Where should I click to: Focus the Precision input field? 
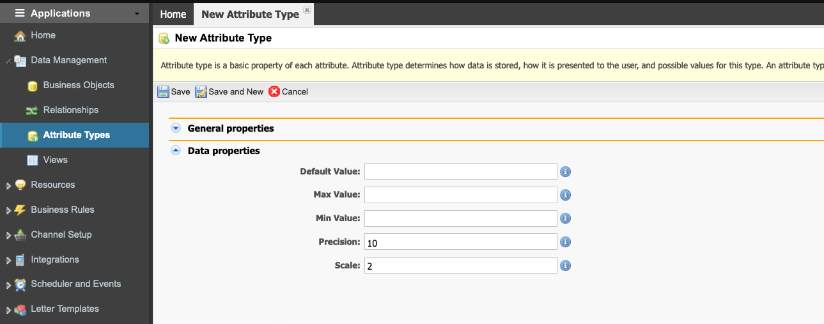(461, 242)
